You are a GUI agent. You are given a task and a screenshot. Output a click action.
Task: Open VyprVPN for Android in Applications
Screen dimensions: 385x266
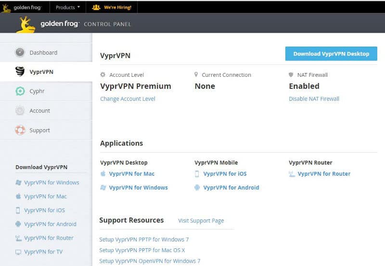(x=231, y=188)
